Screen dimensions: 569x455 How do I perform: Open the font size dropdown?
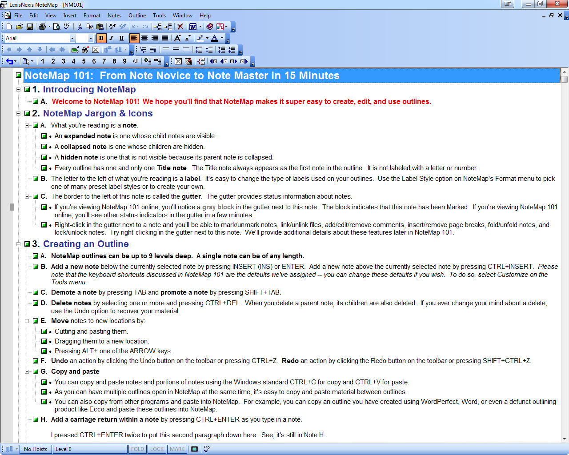(91, 38)
